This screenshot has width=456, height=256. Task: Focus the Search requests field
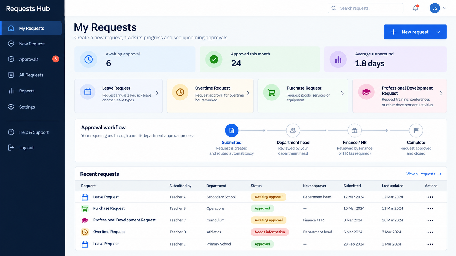365,8
